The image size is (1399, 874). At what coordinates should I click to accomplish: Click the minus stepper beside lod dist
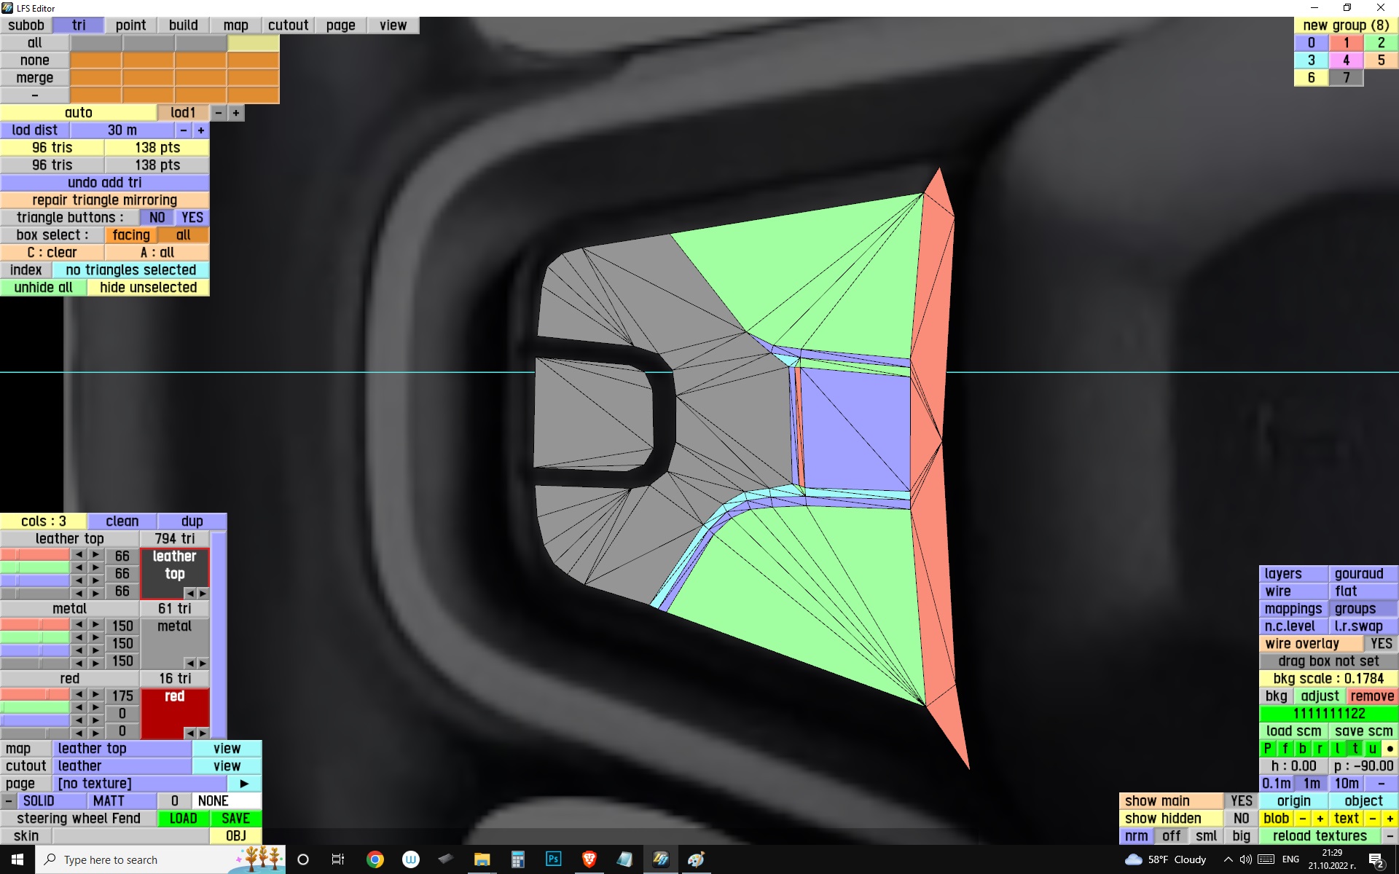click(184, 130)
